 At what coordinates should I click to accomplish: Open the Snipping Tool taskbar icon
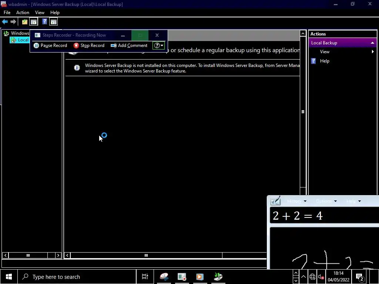pyautogui.click(x=164, y=277)
